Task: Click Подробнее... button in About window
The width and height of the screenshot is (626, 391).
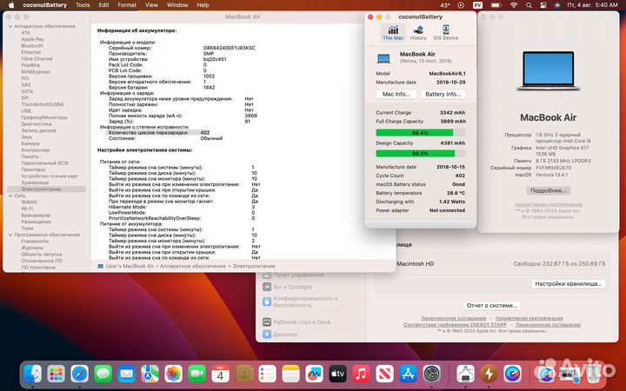Action: [x=548, y=190]
